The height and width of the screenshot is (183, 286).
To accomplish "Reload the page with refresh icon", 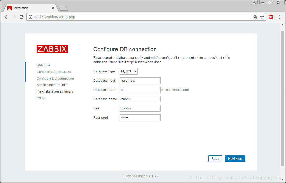I will tap(22, 17).
